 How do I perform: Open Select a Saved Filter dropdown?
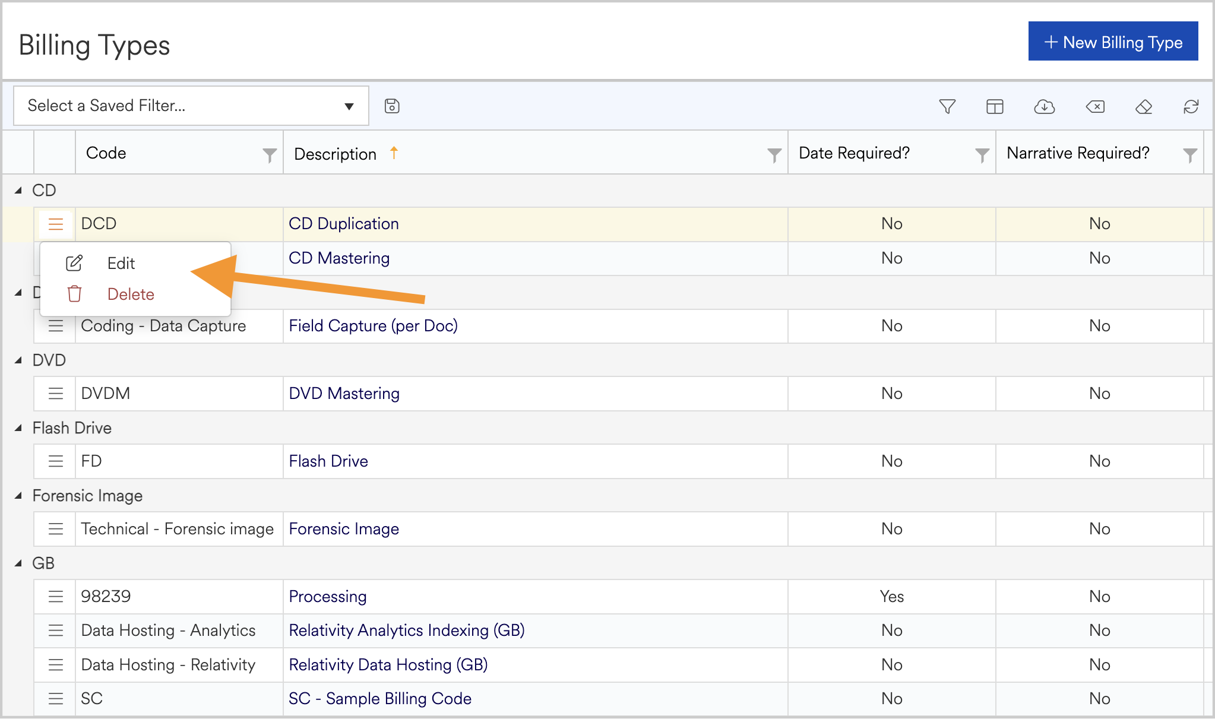point(191,106)
